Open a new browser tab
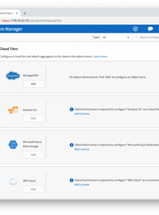 coord(25,13)
